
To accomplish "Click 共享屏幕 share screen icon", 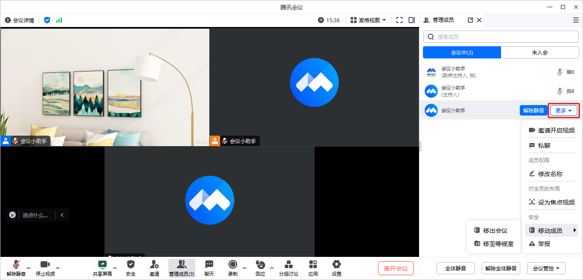I will point(102,264).
